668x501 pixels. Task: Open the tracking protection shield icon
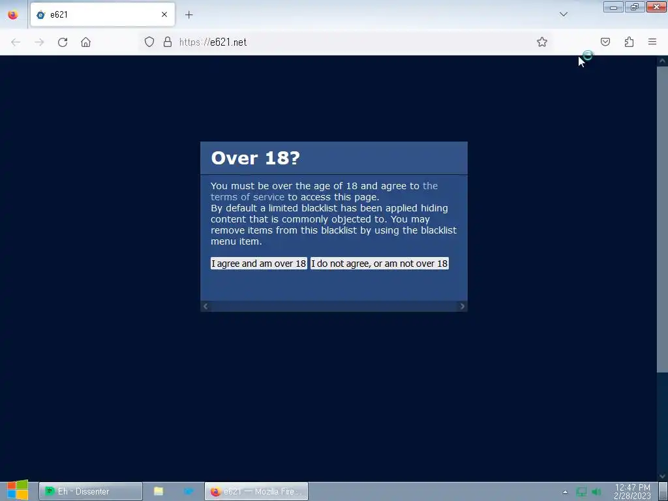tap(149, 42)
